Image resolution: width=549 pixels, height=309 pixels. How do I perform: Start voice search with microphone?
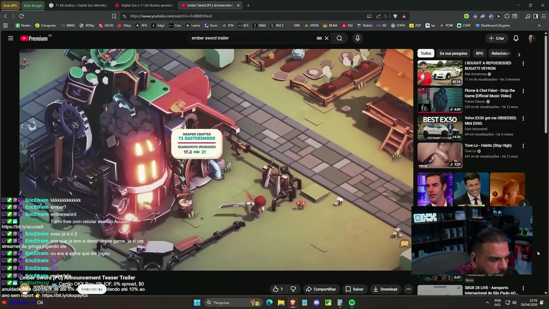tap(358, 38)
